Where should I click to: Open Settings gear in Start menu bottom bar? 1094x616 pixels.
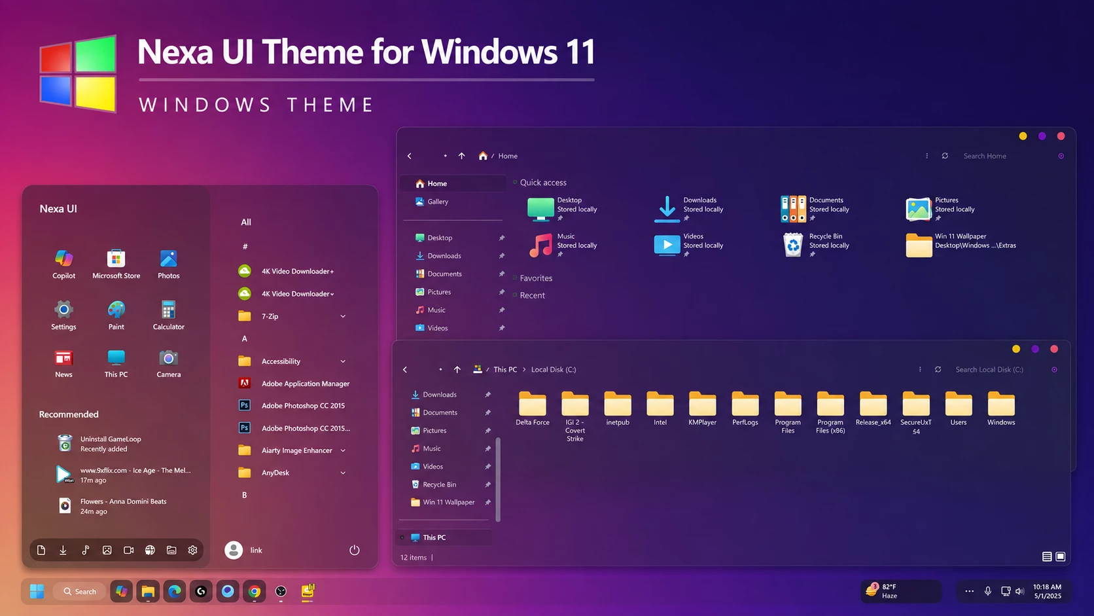[x=192, y=550]
